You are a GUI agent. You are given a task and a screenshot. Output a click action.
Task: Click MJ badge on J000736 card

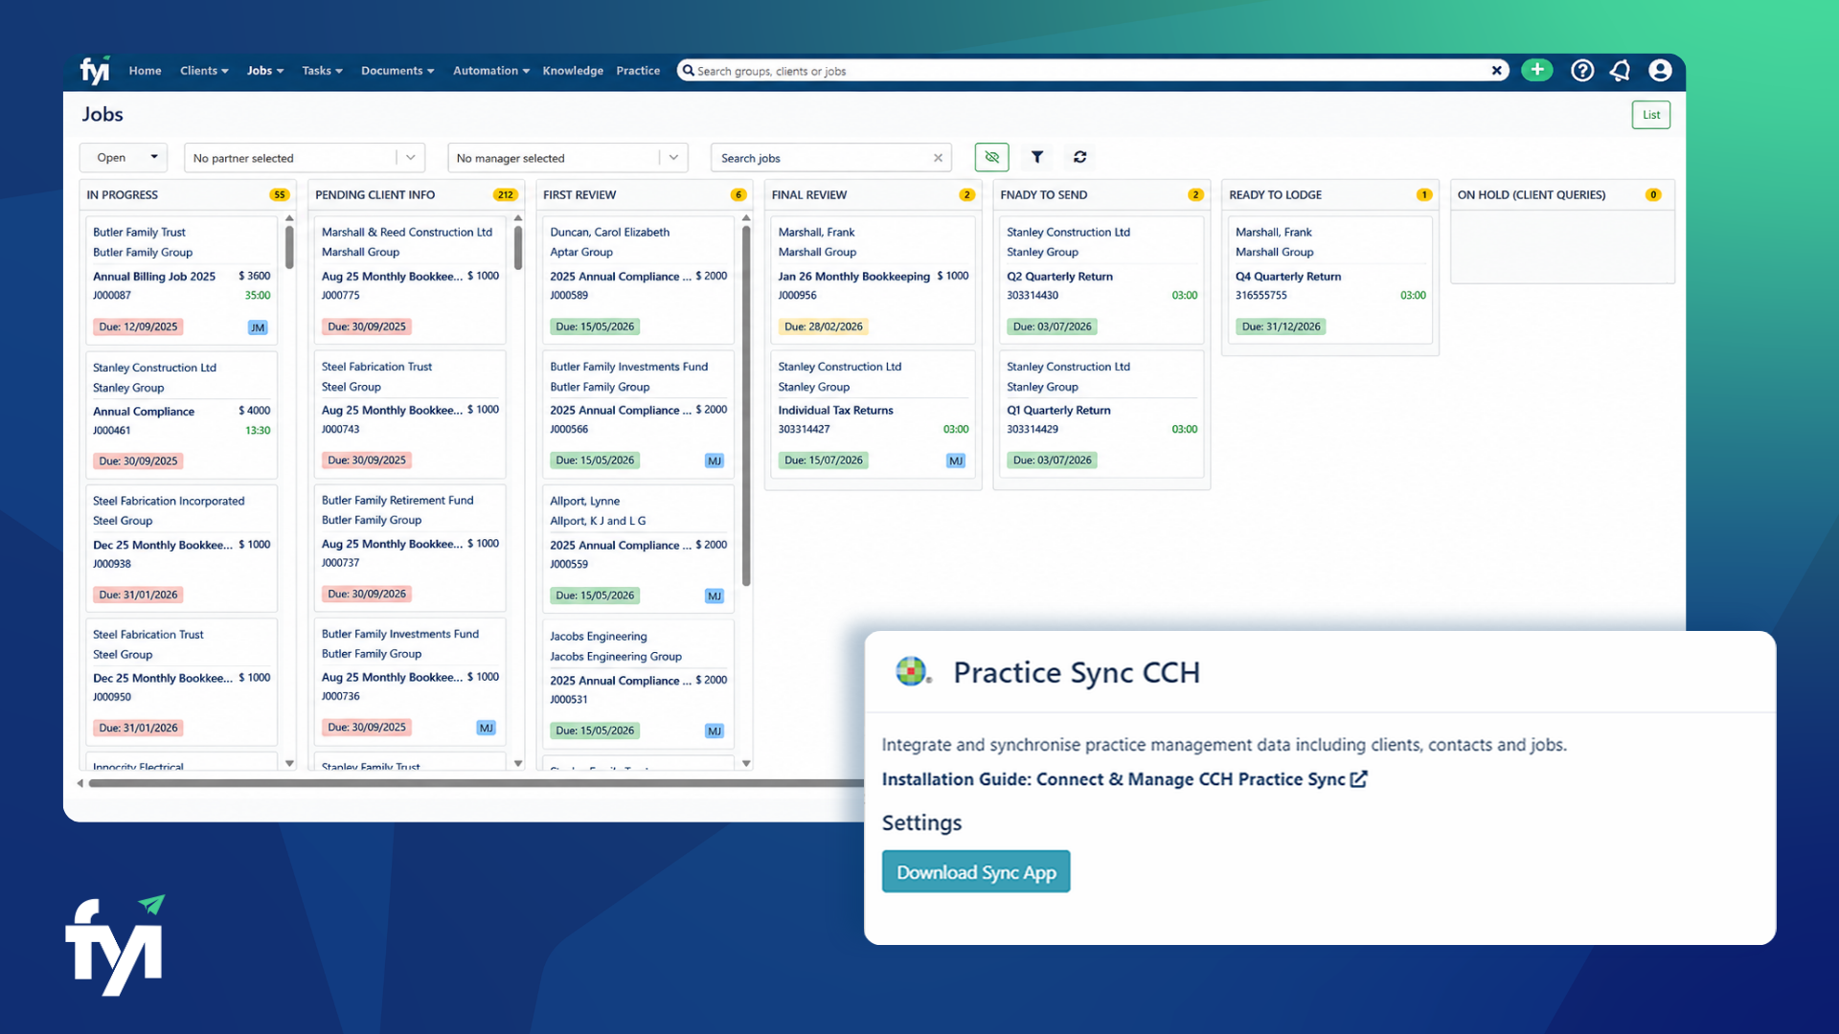click(486, 728)
